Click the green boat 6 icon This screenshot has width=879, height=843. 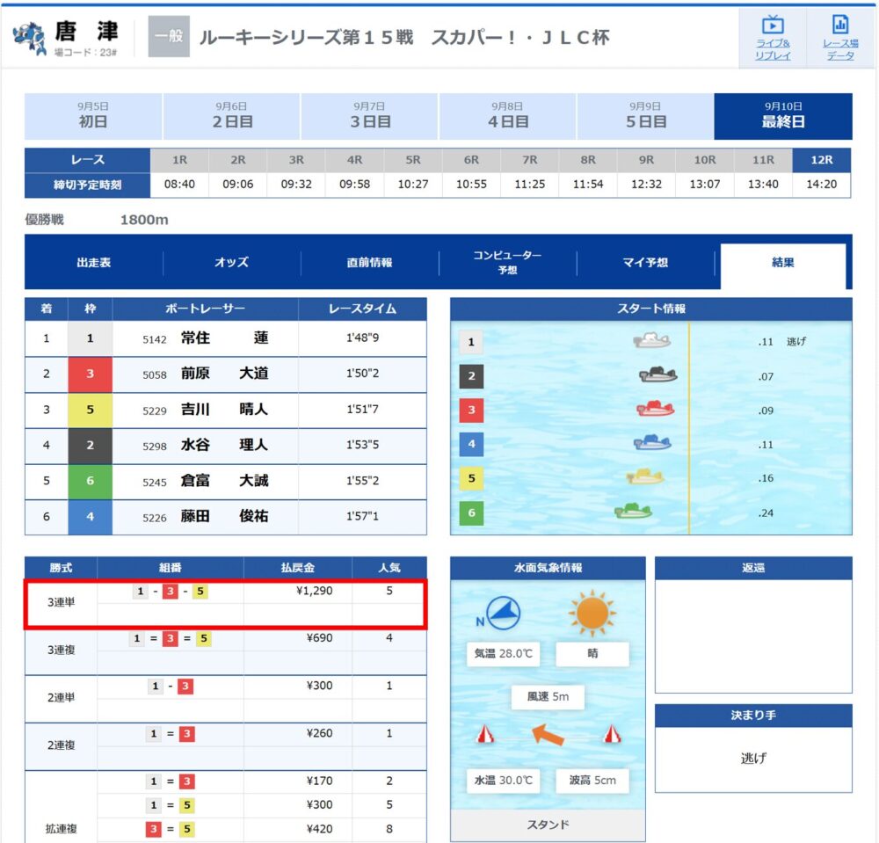tap(633, 512)
